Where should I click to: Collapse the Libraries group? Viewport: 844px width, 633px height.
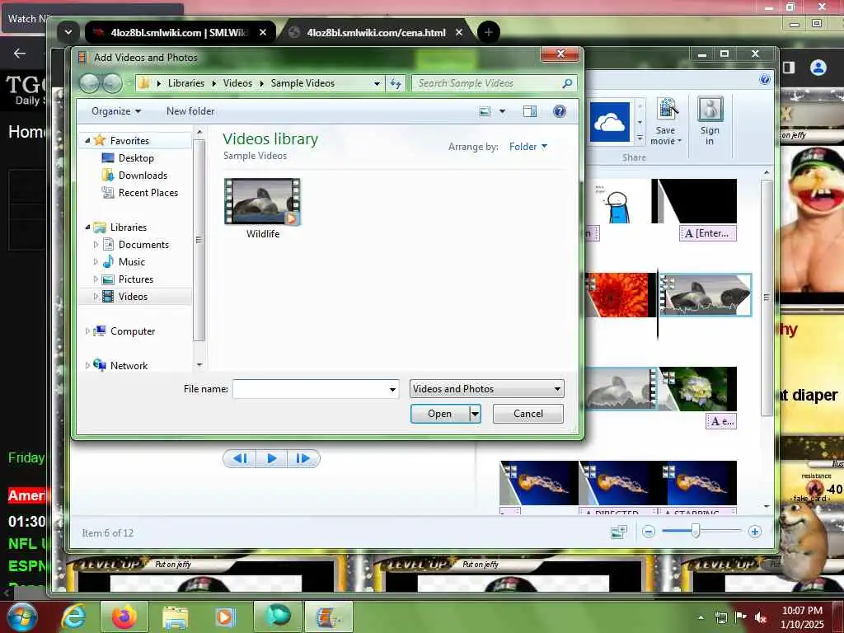pos(87,227)
